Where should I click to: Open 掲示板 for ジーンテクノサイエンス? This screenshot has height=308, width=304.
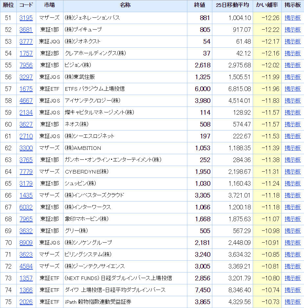coord(292,266)
